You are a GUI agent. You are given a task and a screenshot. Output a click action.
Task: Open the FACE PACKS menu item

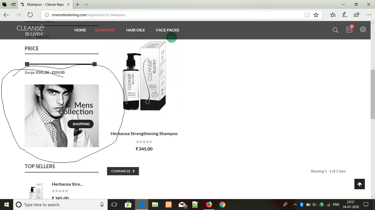point(167,30)
